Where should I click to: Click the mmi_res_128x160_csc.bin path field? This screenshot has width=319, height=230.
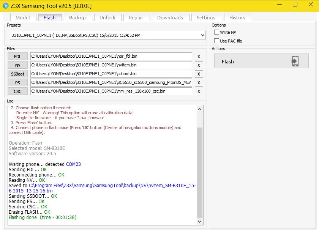(111, 91)
